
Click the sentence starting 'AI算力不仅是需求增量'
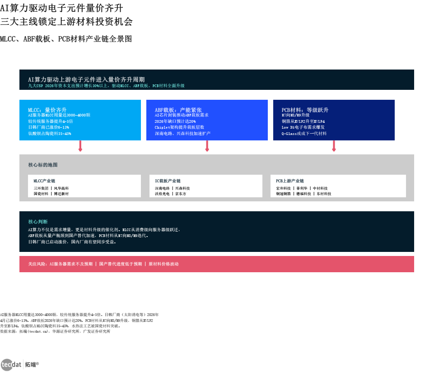click(104, 230)
